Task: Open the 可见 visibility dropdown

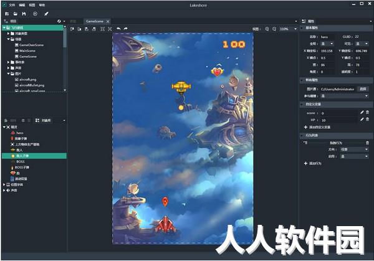Action: point(362,44)
